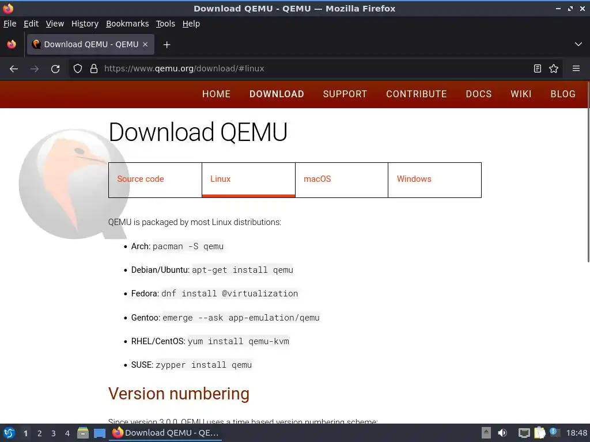Expand the list all tabs chevron

coord(578,44)
